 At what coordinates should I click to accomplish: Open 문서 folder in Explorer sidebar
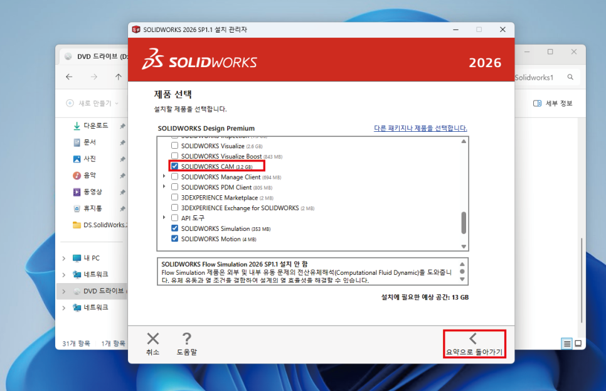90,142
